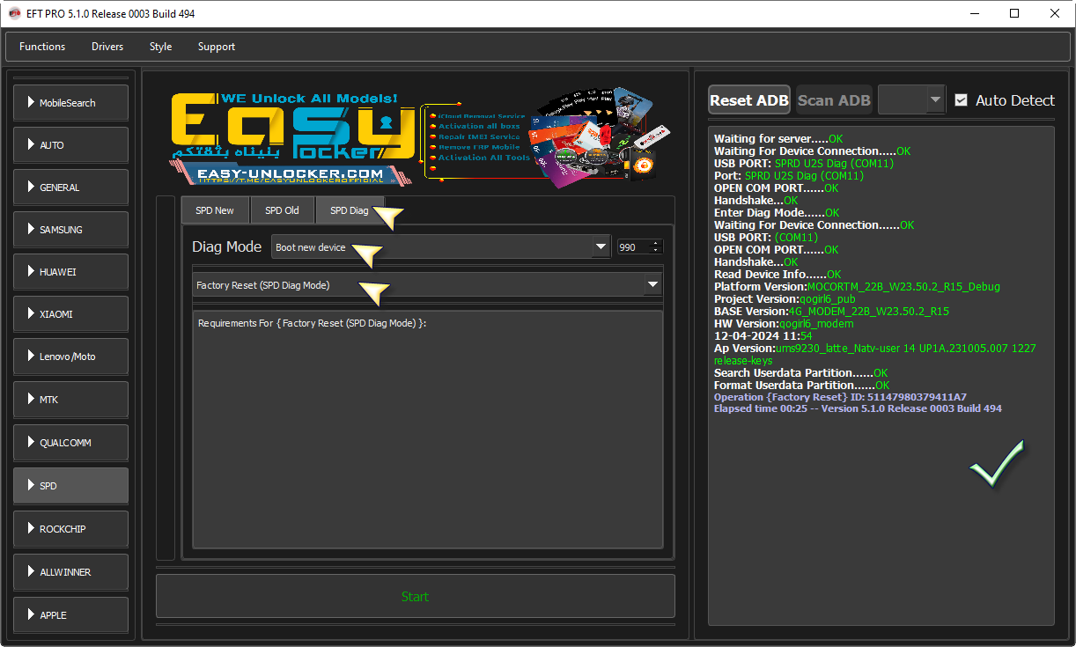
Task: Expand the XIAOMI category
Action: tap(70, 314)
